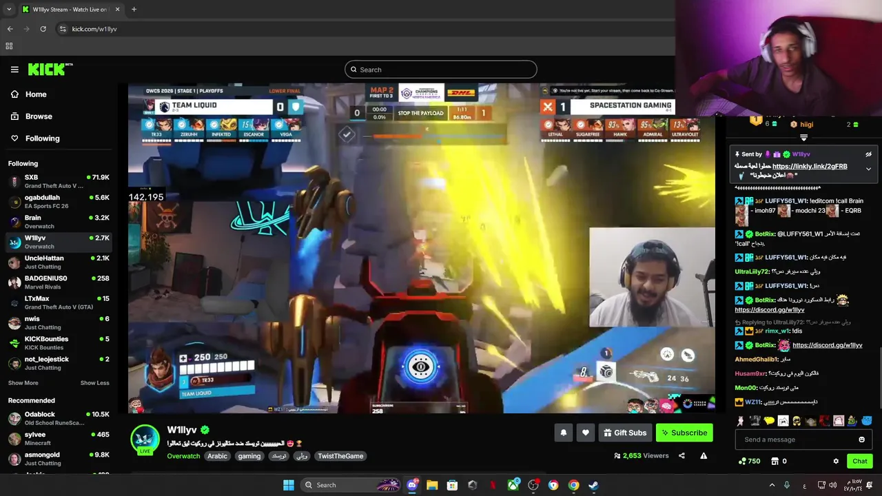The height and width of the screenshot is (496, 882).
Task: Click the kick.com/w1llyv address bar
Action: pos(94,29)
